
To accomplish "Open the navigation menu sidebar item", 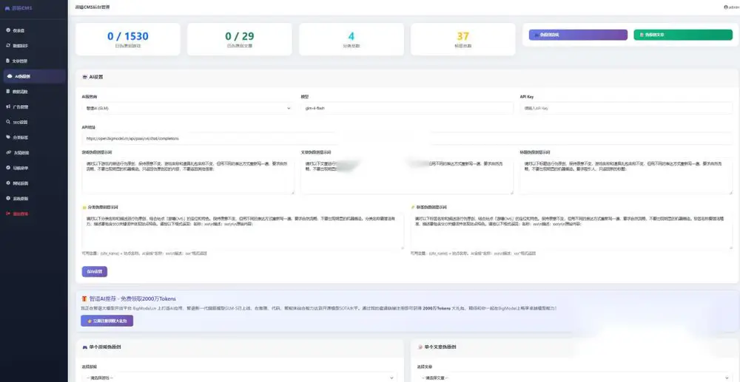I will pos(34,168).
